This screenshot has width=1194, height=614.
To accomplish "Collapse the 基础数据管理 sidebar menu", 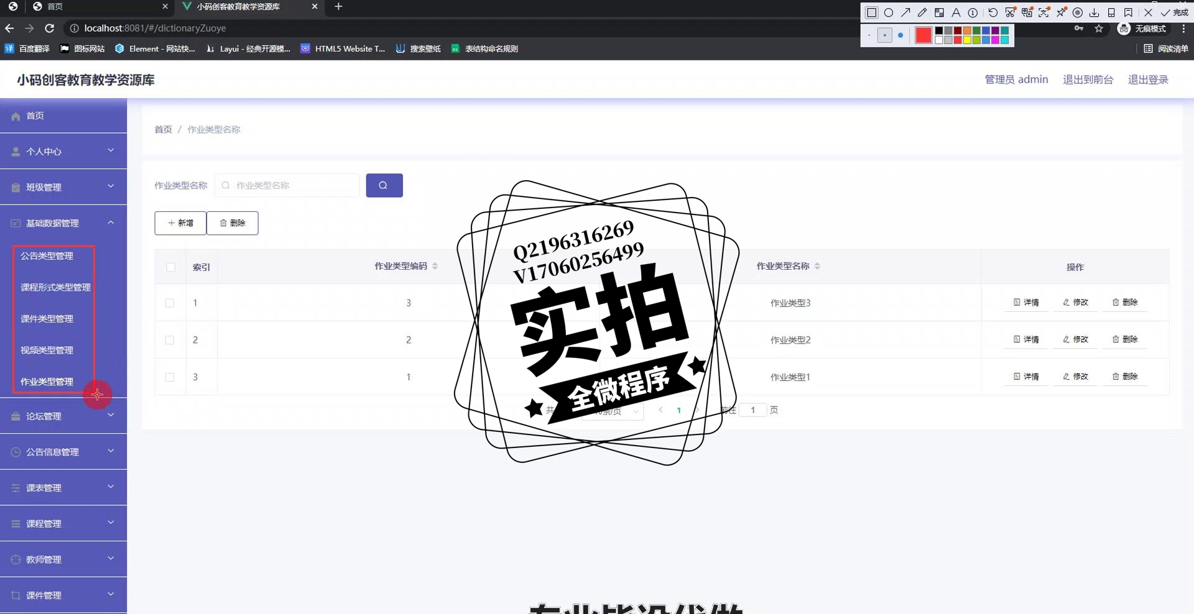I will (x=63, y=223).
